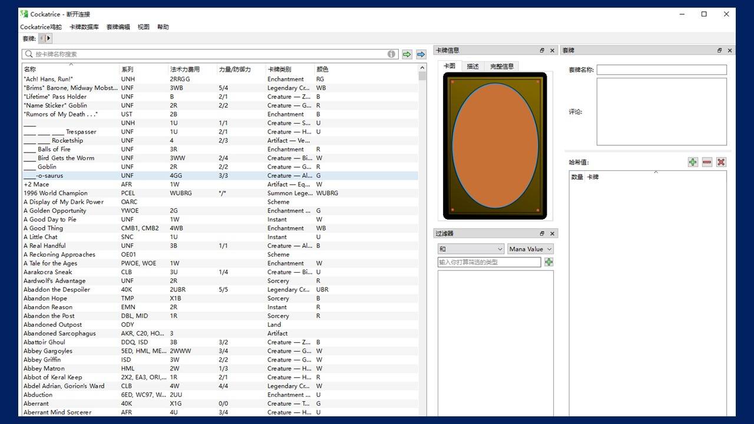Sort card list by 力量/防御力 column header
This screenshot has width=754, height=424.
click(x=242, y=69)
